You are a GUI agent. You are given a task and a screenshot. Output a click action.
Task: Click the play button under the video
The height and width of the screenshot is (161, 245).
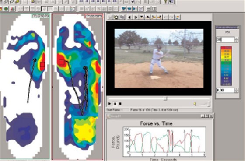(x=109, y=104)
